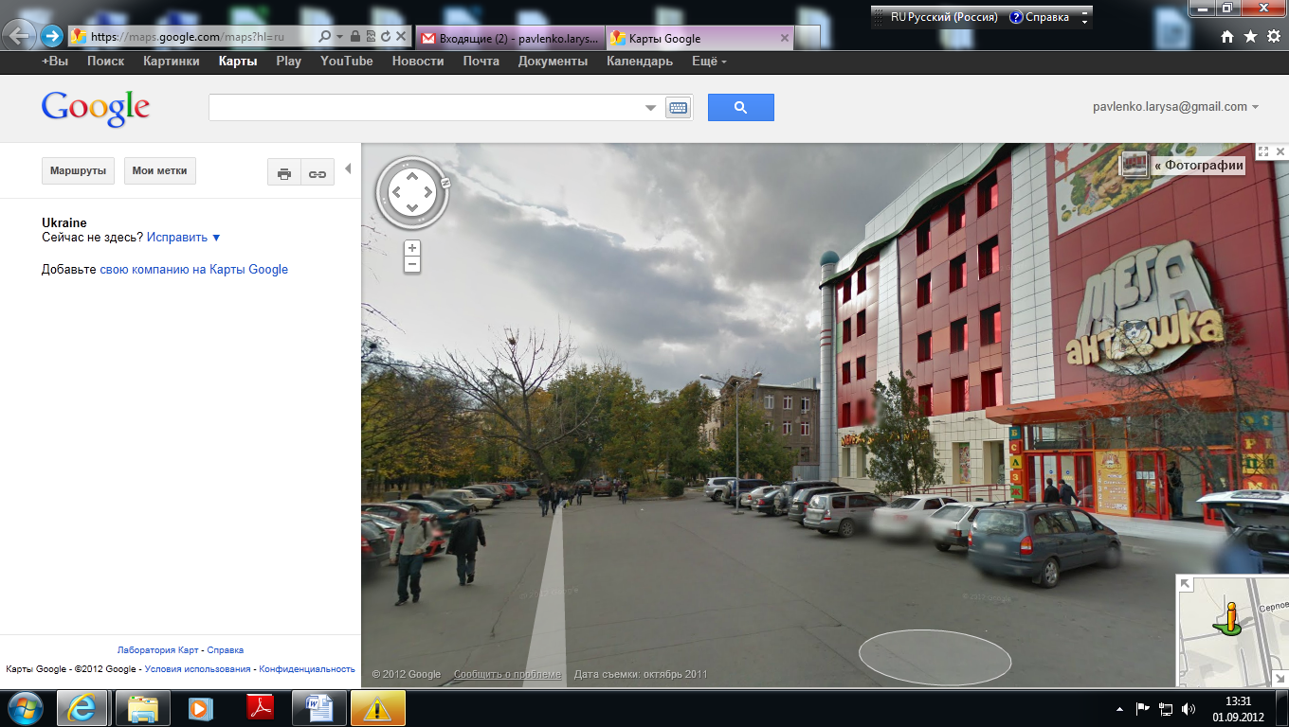1289x727 pixels.
Task: Open the « Фотографии photos button
Action: coord(1182,165)
